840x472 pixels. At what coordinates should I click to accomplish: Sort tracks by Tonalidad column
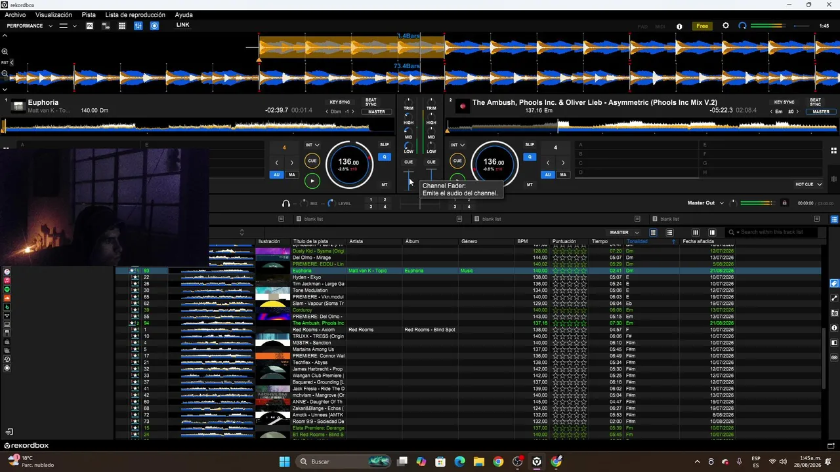click(637, 241)
